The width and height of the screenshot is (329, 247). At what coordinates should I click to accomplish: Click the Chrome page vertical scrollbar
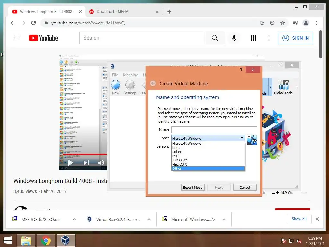321,44
